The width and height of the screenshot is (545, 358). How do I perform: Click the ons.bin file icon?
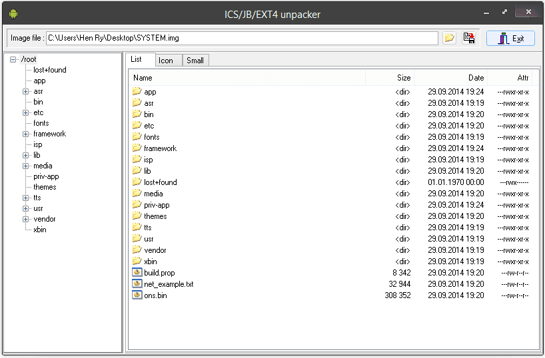coord(137,295)
